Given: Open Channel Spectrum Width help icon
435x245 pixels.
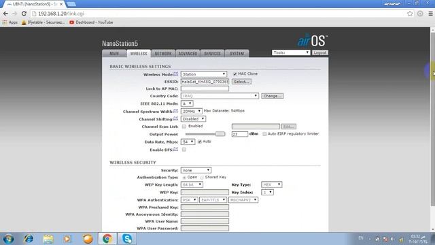Looking at the screenshot, I should pos(176,110).
